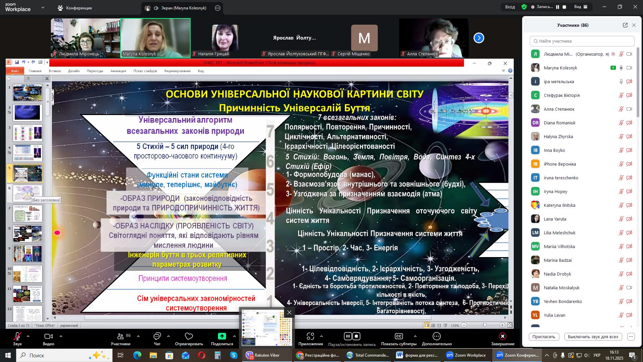Open the More options ellipsis icon
643x362 pixels.
click(x=437, y=337)
